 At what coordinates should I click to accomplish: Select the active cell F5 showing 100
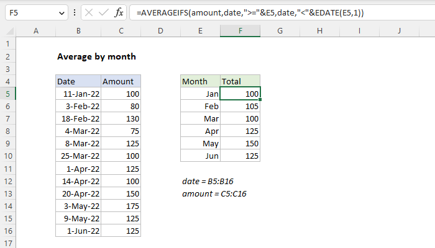pos(240,94)
